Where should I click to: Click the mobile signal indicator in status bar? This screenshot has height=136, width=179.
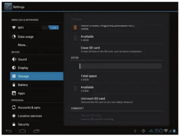pos(170,131)
